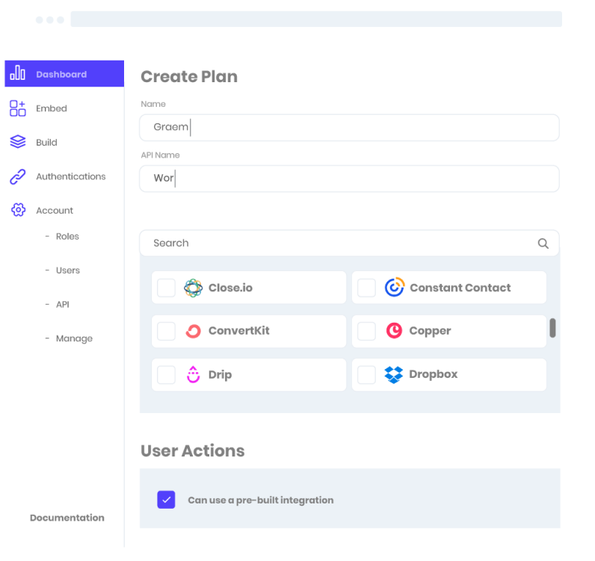Click the Dropbox logo icon

tap(393, 375)
